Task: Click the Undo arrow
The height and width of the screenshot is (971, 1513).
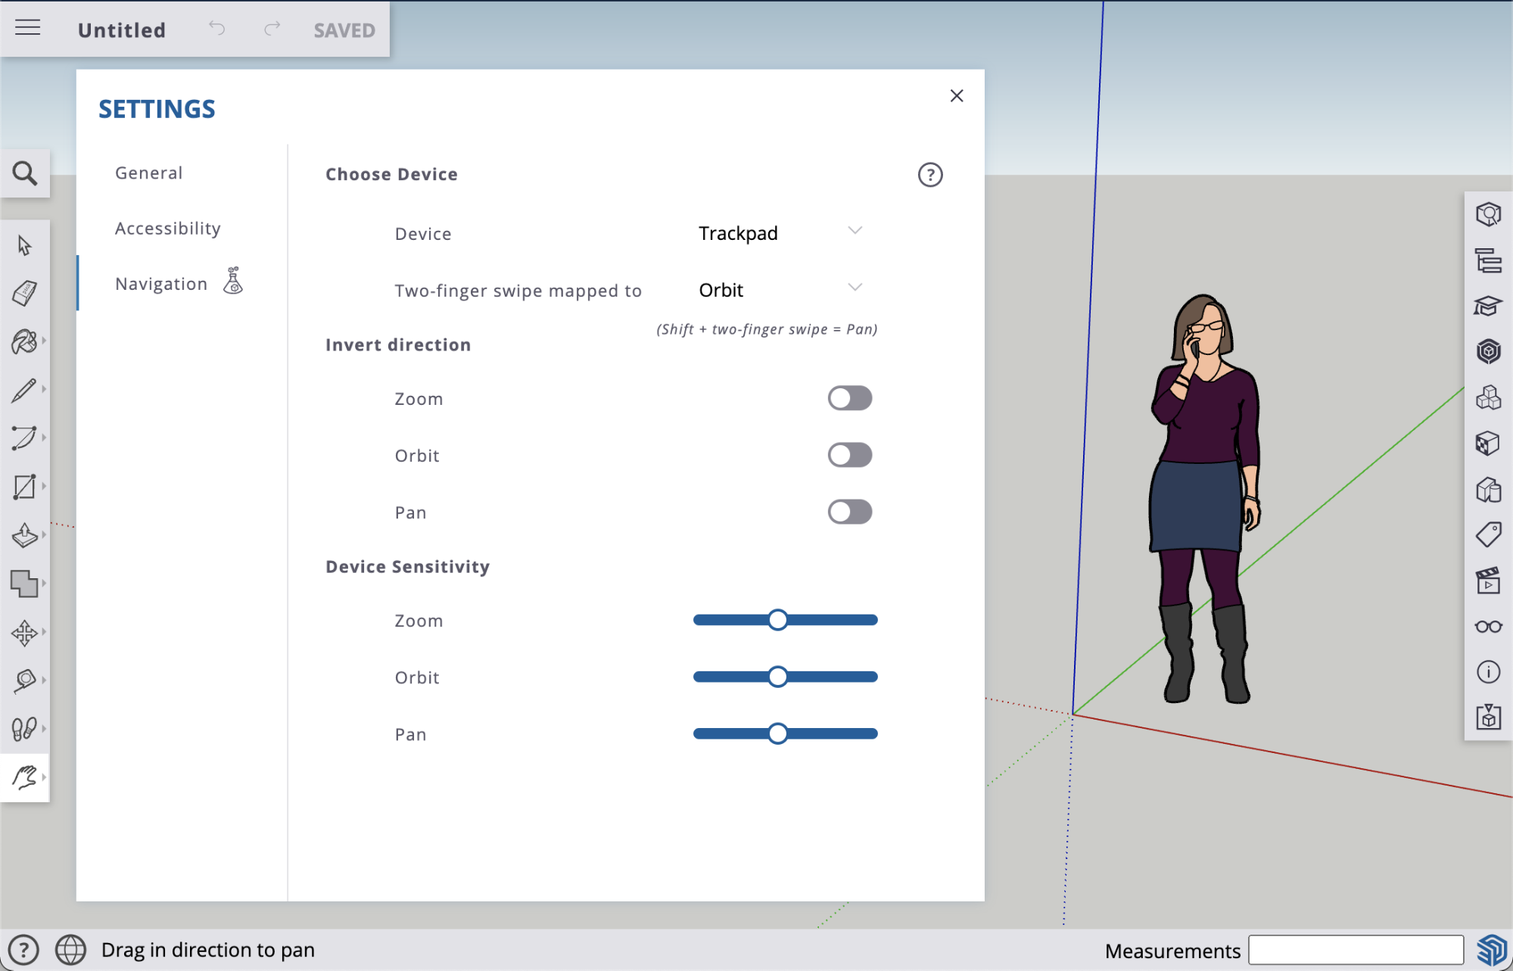Action: (217, 29)
